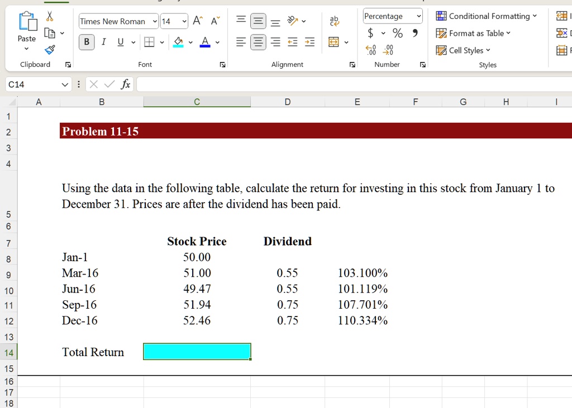
Task: Click the Paste clipboard icon
Action: 27,21
